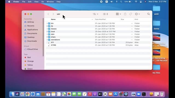Image resolution: width=175 pixels, height=98 pixels.
Task: Open Spotlight search in menu bar
Action: tap(121, 2)
